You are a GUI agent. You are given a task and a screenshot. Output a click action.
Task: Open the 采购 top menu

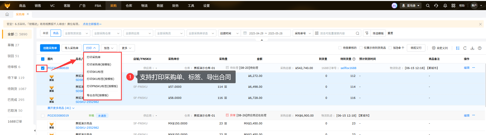coord(113,6)
